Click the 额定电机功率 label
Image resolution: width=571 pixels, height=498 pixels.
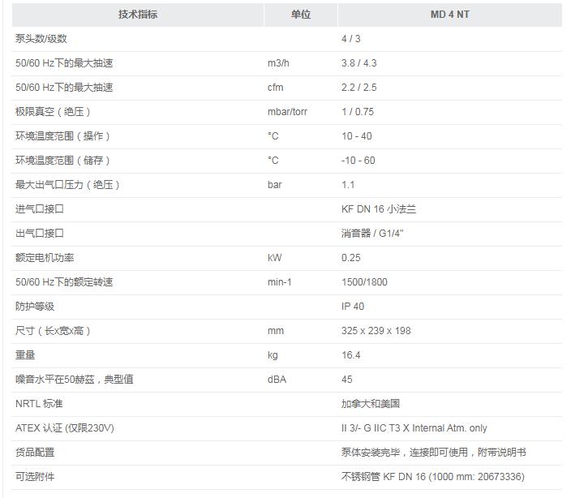point(45,257)
